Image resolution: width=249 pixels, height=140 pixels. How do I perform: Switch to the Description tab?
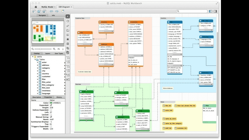[37, 97]
